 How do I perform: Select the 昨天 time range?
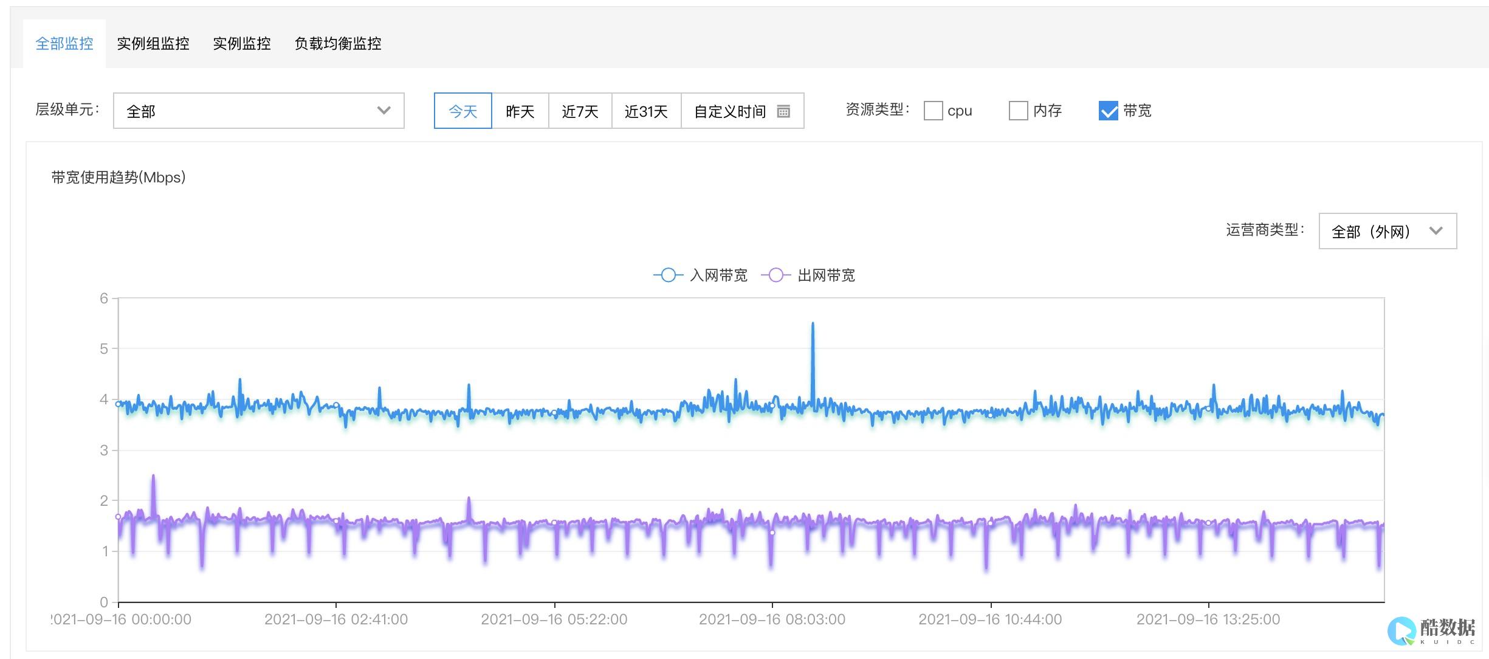[520, 111]
